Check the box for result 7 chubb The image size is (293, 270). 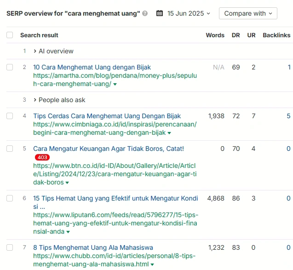click(10, 247)
